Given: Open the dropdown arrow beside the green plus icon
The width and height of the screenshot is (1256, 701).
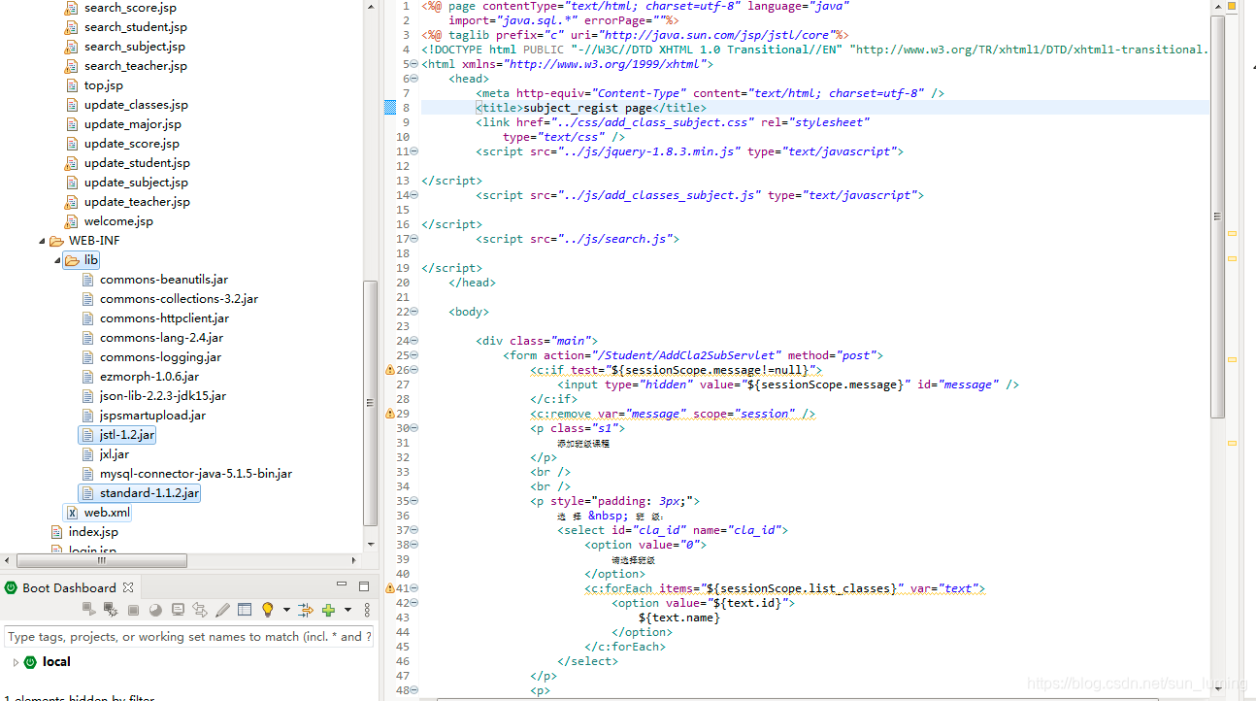Looking at the screenshot, I should pos(347,609).
